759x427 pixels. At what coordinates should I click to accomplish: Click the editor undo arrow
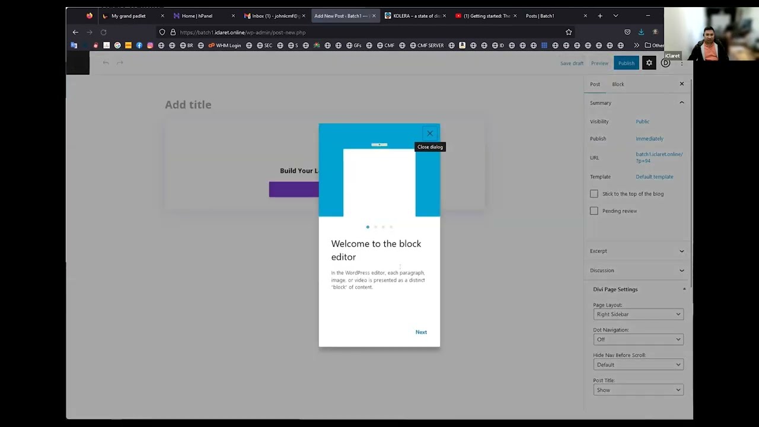[x=106, y=62]
